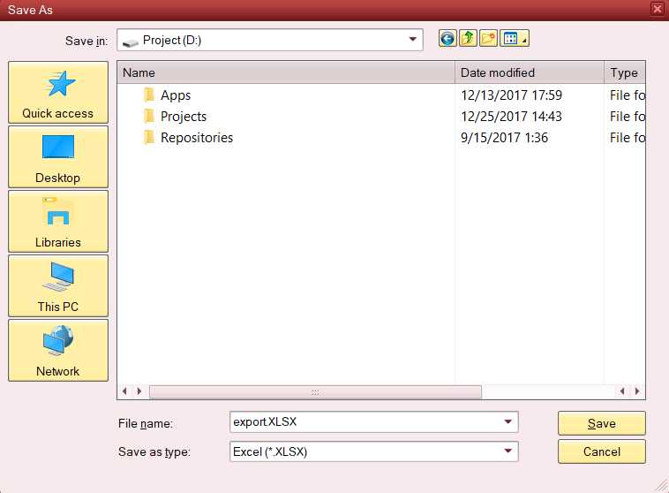
Task: Sort files by Type column
Action: point(625,72)
